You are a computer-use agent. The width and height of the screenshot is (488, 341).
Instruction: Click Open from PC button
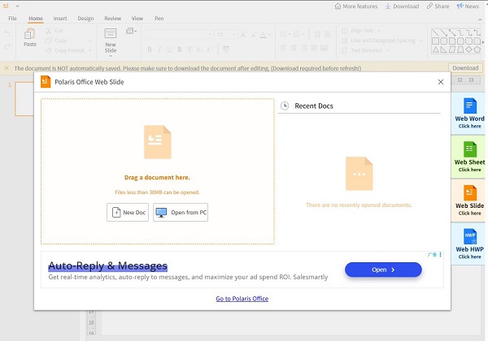[x=181, y=213]
